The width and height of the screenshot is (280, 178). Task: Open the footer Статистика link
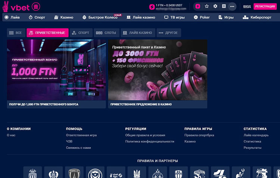[252, 141]
